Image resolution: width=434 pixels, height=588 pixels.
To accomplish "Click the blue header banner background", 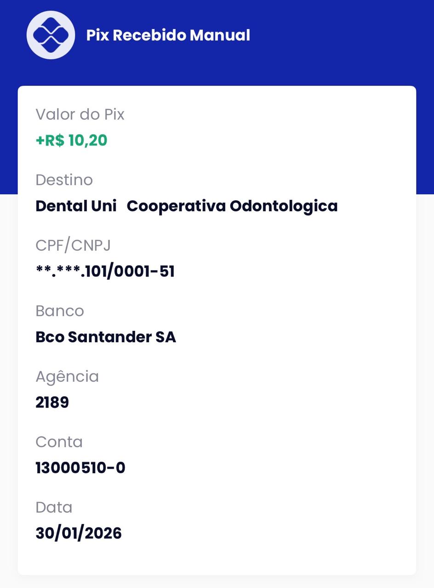I will click(x=340, y=41).
